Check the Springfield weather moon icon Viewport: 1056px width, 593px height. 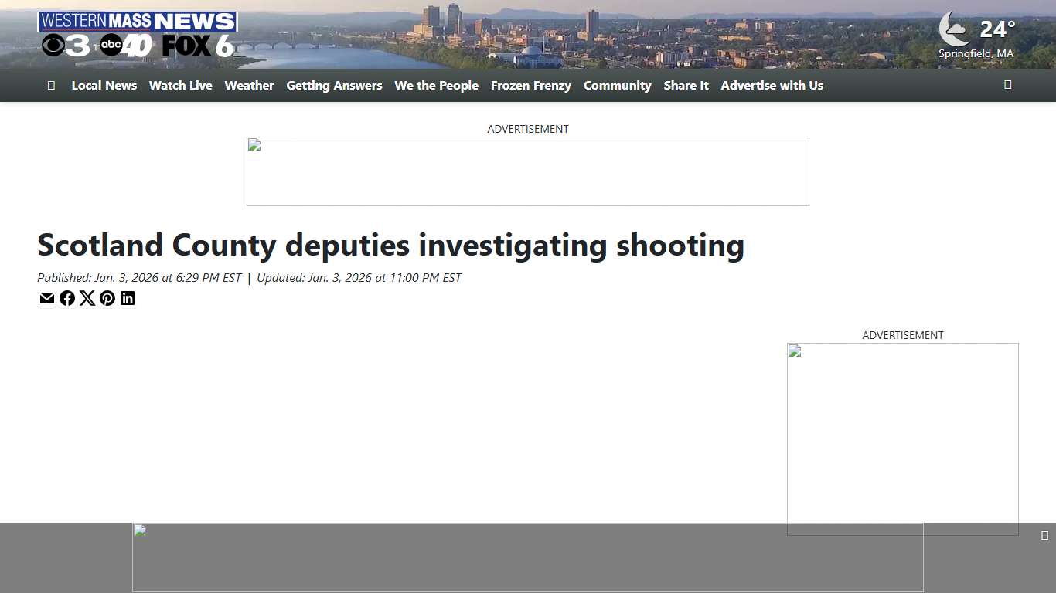tap(954, 29)
